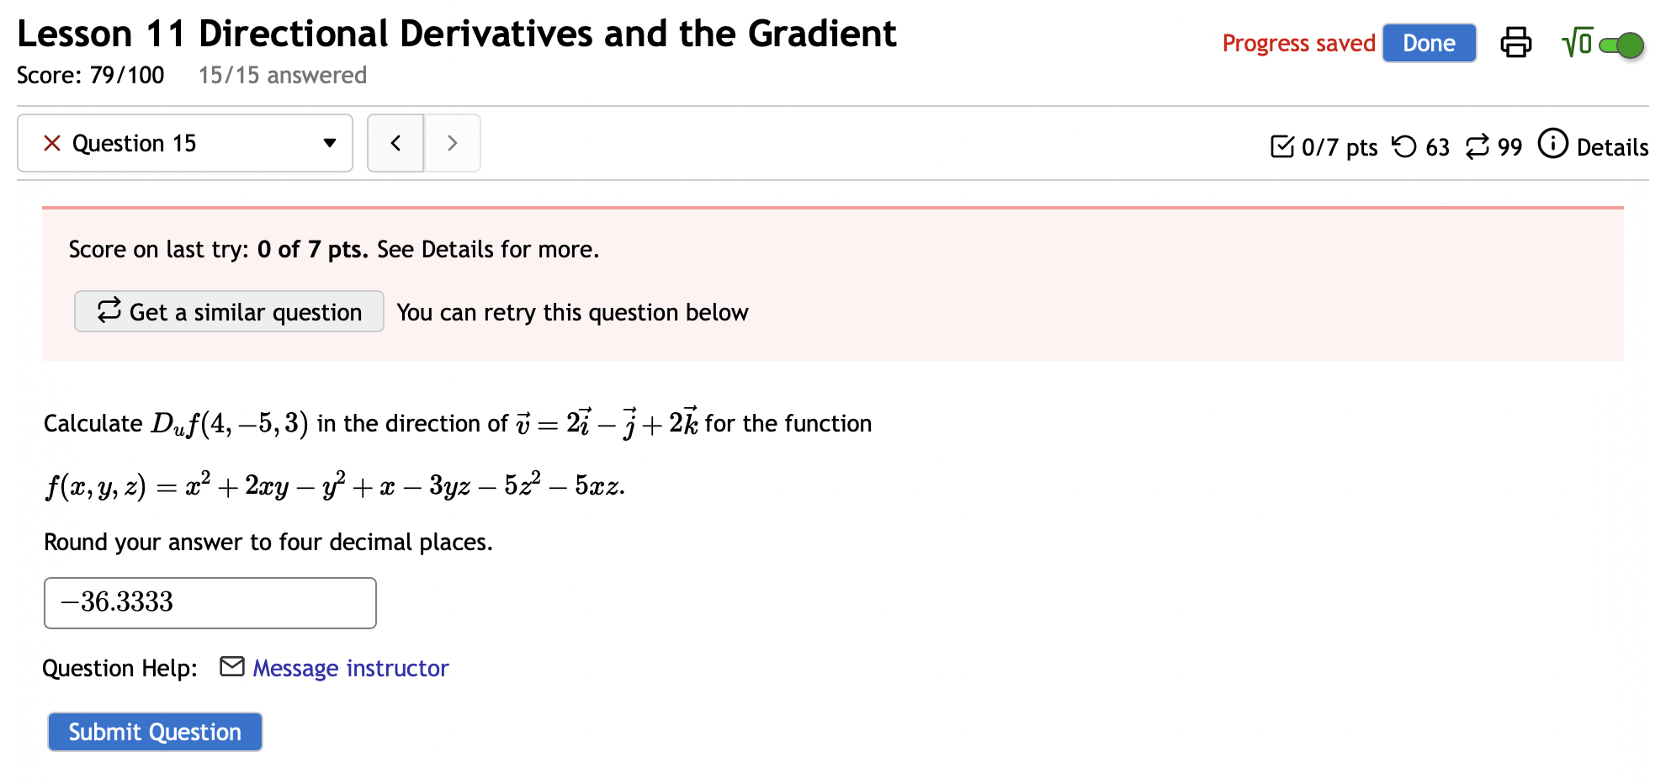Click the circled info icon beside Details
The image size is (1666, 784).
1555,145
